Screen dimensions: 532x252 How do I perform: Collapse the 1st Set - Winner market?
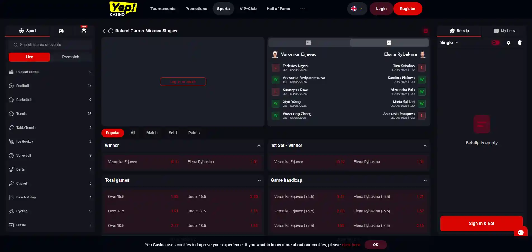(425, 146)
